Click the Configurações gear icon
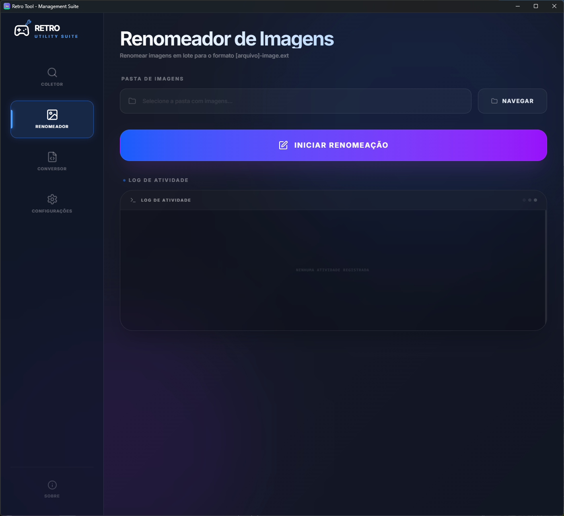Screen dimensions: 564x516 [x=52, y=199]
